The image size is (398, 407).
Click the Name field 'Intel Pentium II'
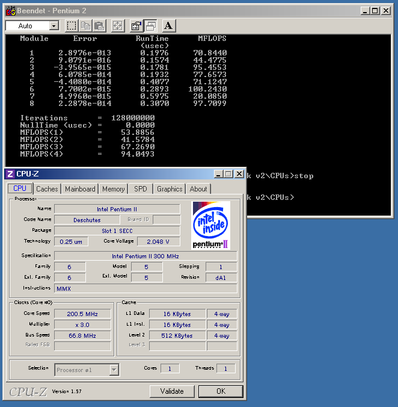pyautogui.click(x=117, y=209)
